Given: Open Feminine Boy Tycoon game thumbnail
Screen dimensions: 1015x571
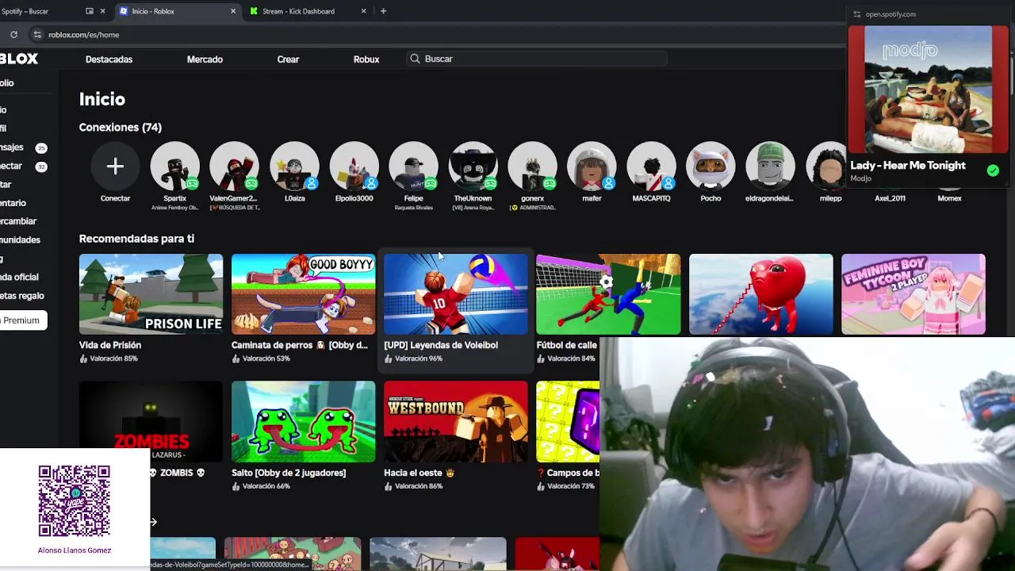Looking at the screenshot, I should tap(913, 294).
